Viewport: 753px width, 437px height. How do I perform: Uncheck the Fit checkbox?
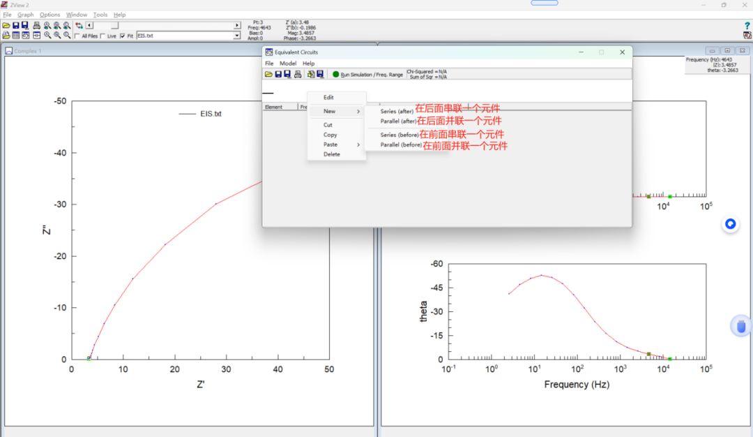click(x=123, y=36)
